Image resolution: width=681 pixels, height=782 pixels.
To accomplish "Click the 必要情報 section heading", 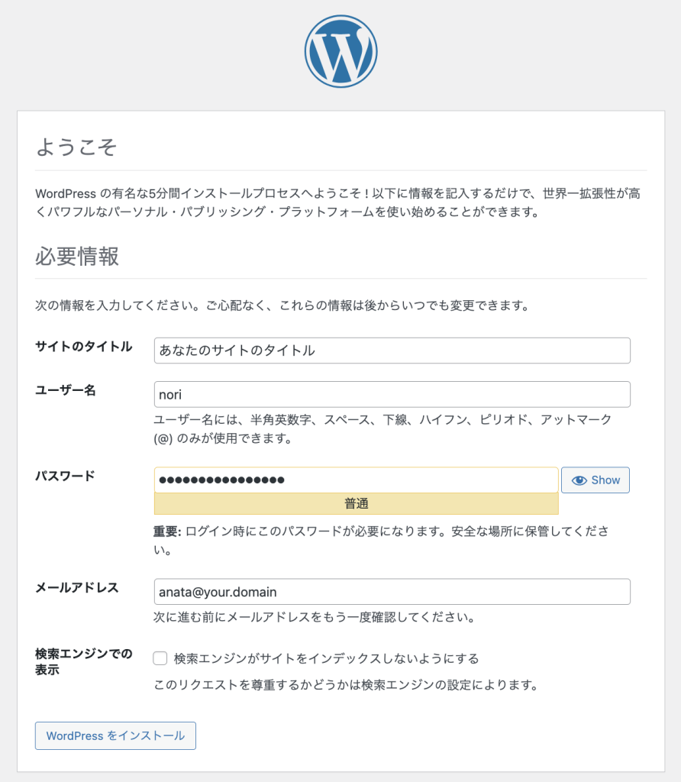I will pos(77,256).
